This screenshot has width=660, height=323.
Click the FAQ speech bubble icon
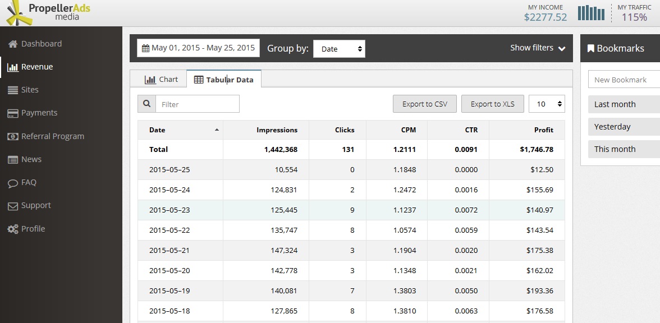pyautogui.click(x=12, y=183)
